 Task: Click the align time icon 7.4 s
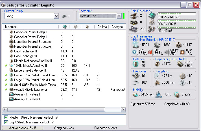pyautogui.click(x=158, y=95)
